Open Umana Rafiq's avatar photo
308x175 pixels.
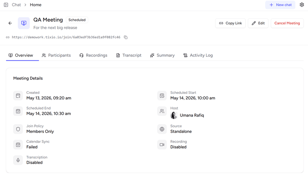pyautogui.click(x=174, y=115)
